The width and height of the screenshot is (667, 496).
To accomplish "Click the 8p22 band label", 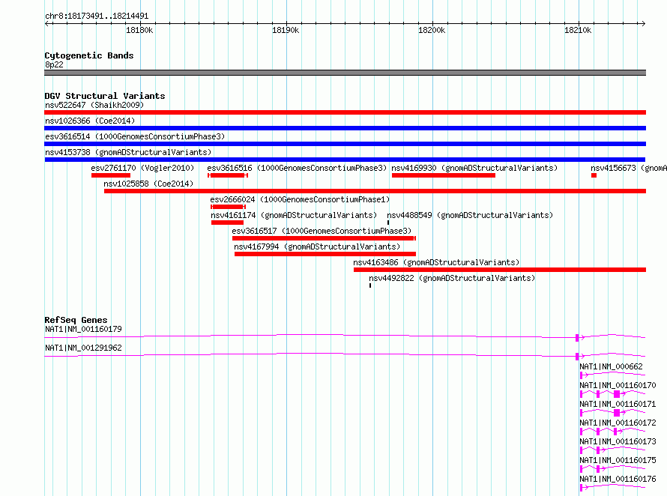I will 54,64.
